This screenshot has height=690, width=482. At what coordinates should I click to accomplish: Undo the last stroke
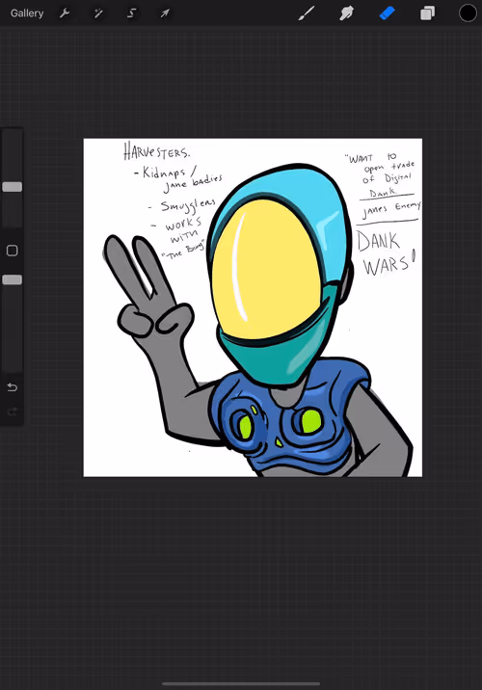click(13, 387)
